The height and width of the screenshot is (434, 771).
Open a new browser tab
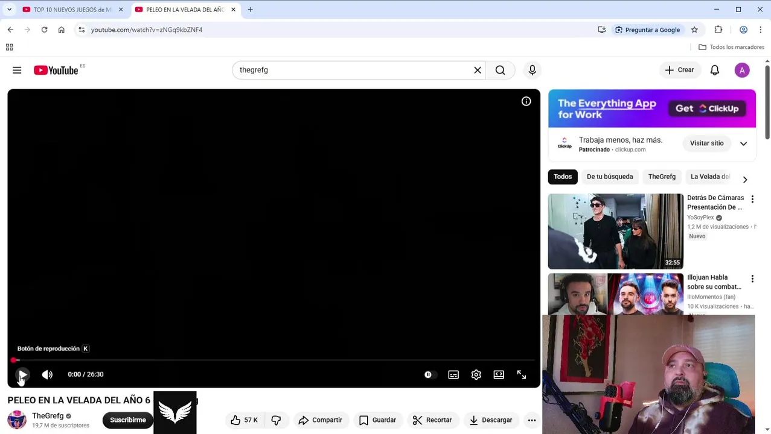click(250, 10)
